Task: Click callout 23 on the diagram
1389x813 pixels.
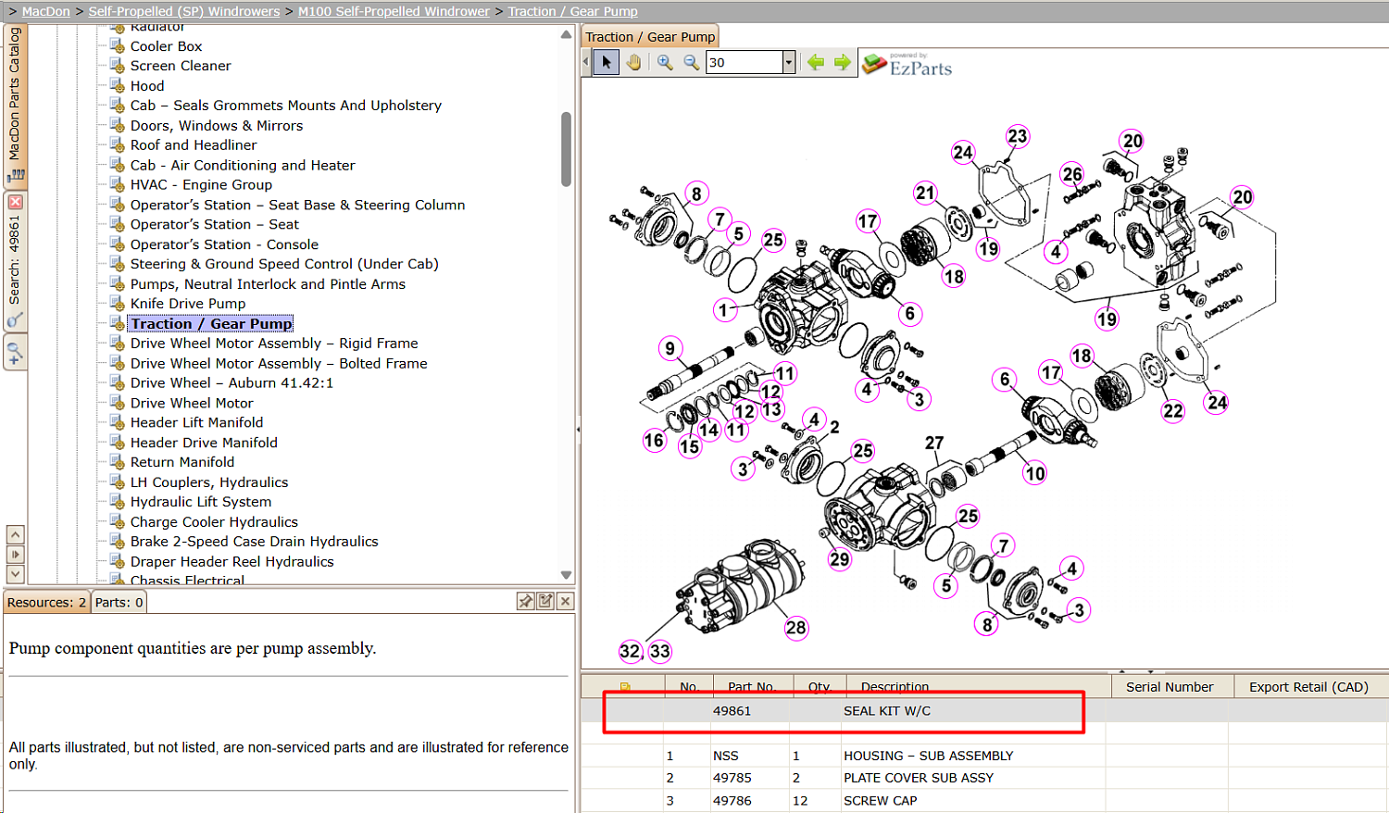Action: (x=1018, y=136)
